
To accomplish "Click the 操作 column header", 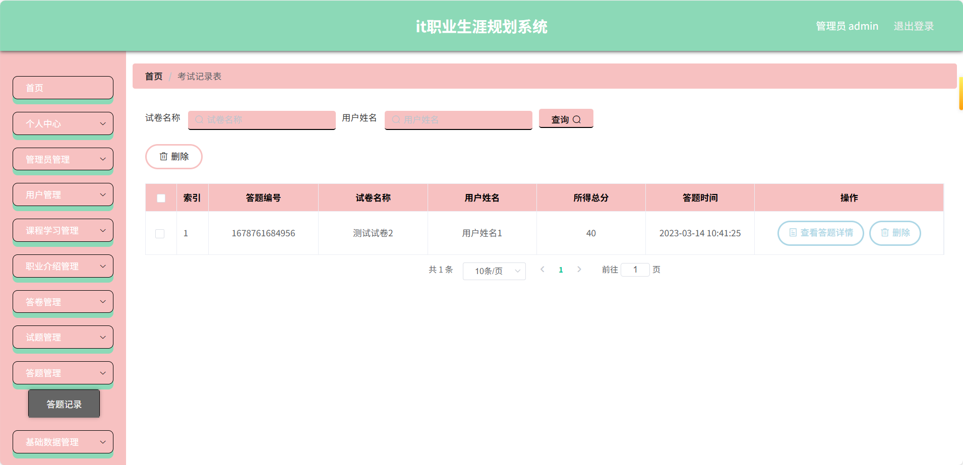I will point(849,198).
